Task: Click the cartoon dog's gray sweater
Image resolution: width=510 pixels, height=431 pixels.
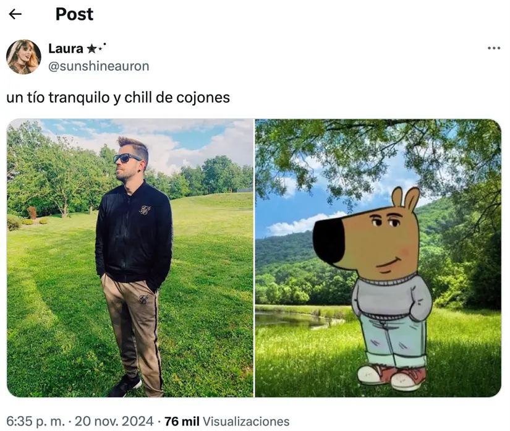Action: point(391,297)
